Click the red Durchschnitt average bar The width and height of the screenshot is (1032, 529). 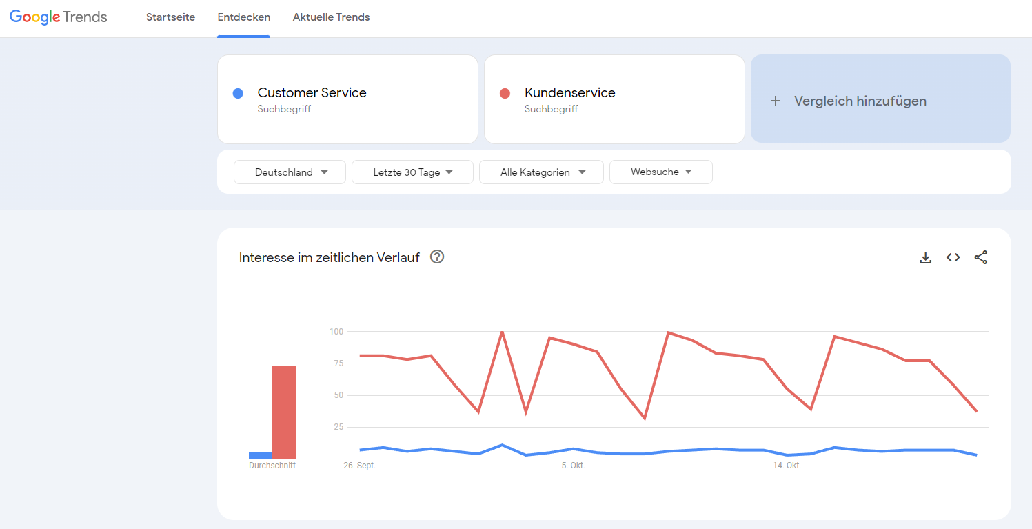[284, 412]
